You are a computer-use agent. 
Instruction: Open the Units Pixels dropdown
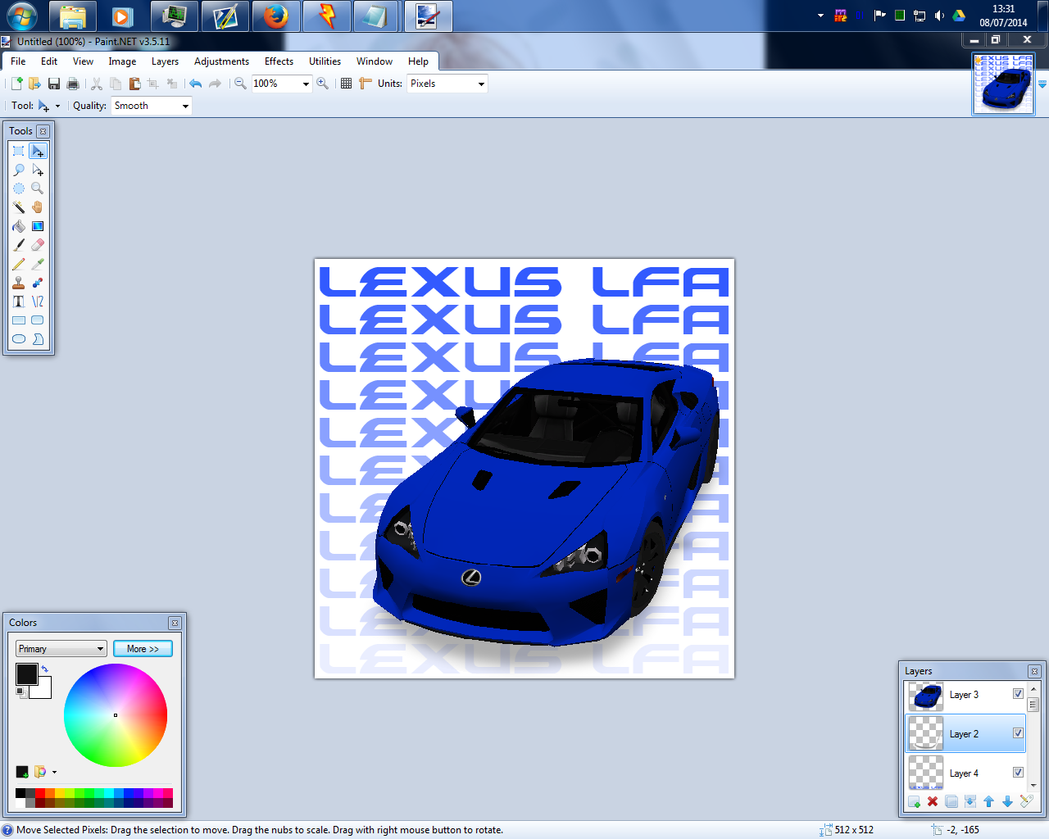pyautogui.click(x=481, y=84)
